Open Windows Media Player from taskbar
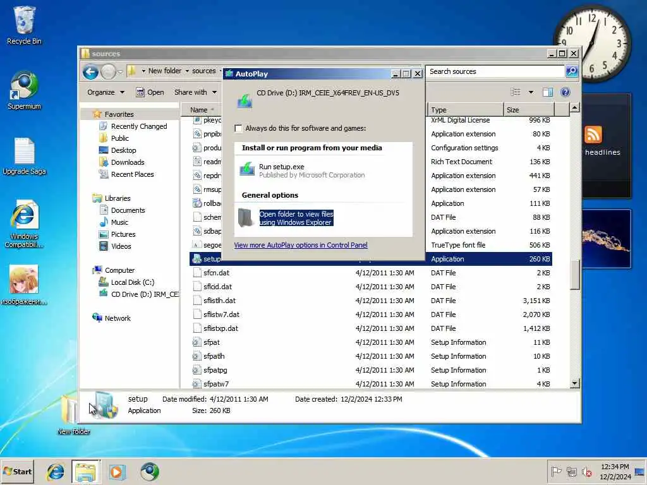 pos(117,472)
